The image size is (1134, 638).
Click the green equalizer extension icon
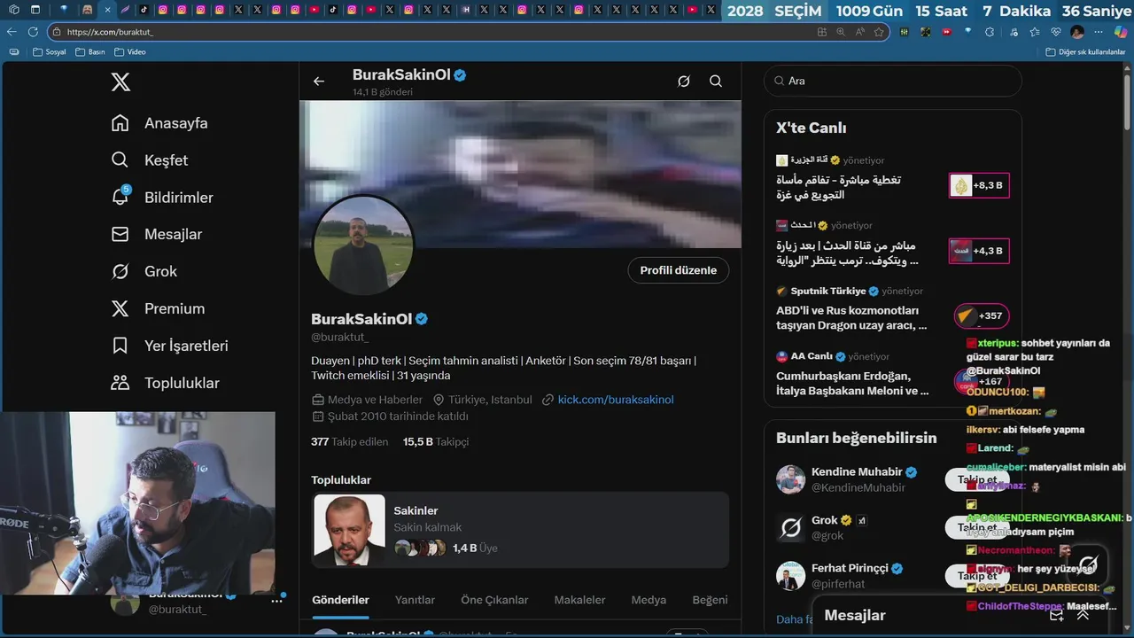tap(904, 32)
